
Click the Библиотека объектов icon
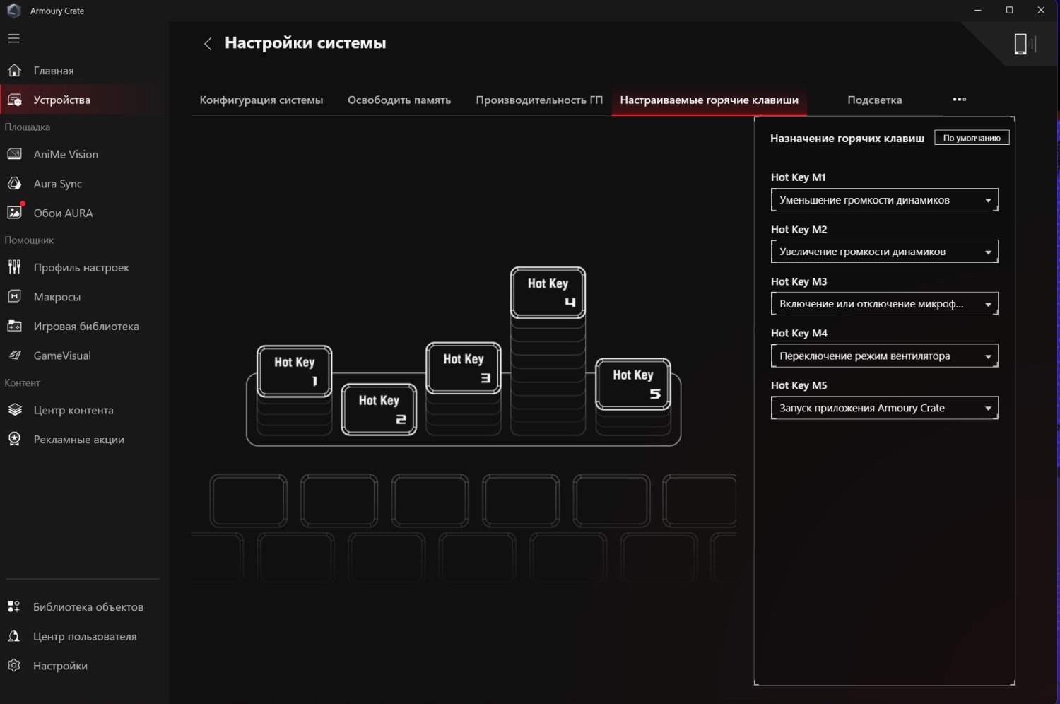(14, 606)
